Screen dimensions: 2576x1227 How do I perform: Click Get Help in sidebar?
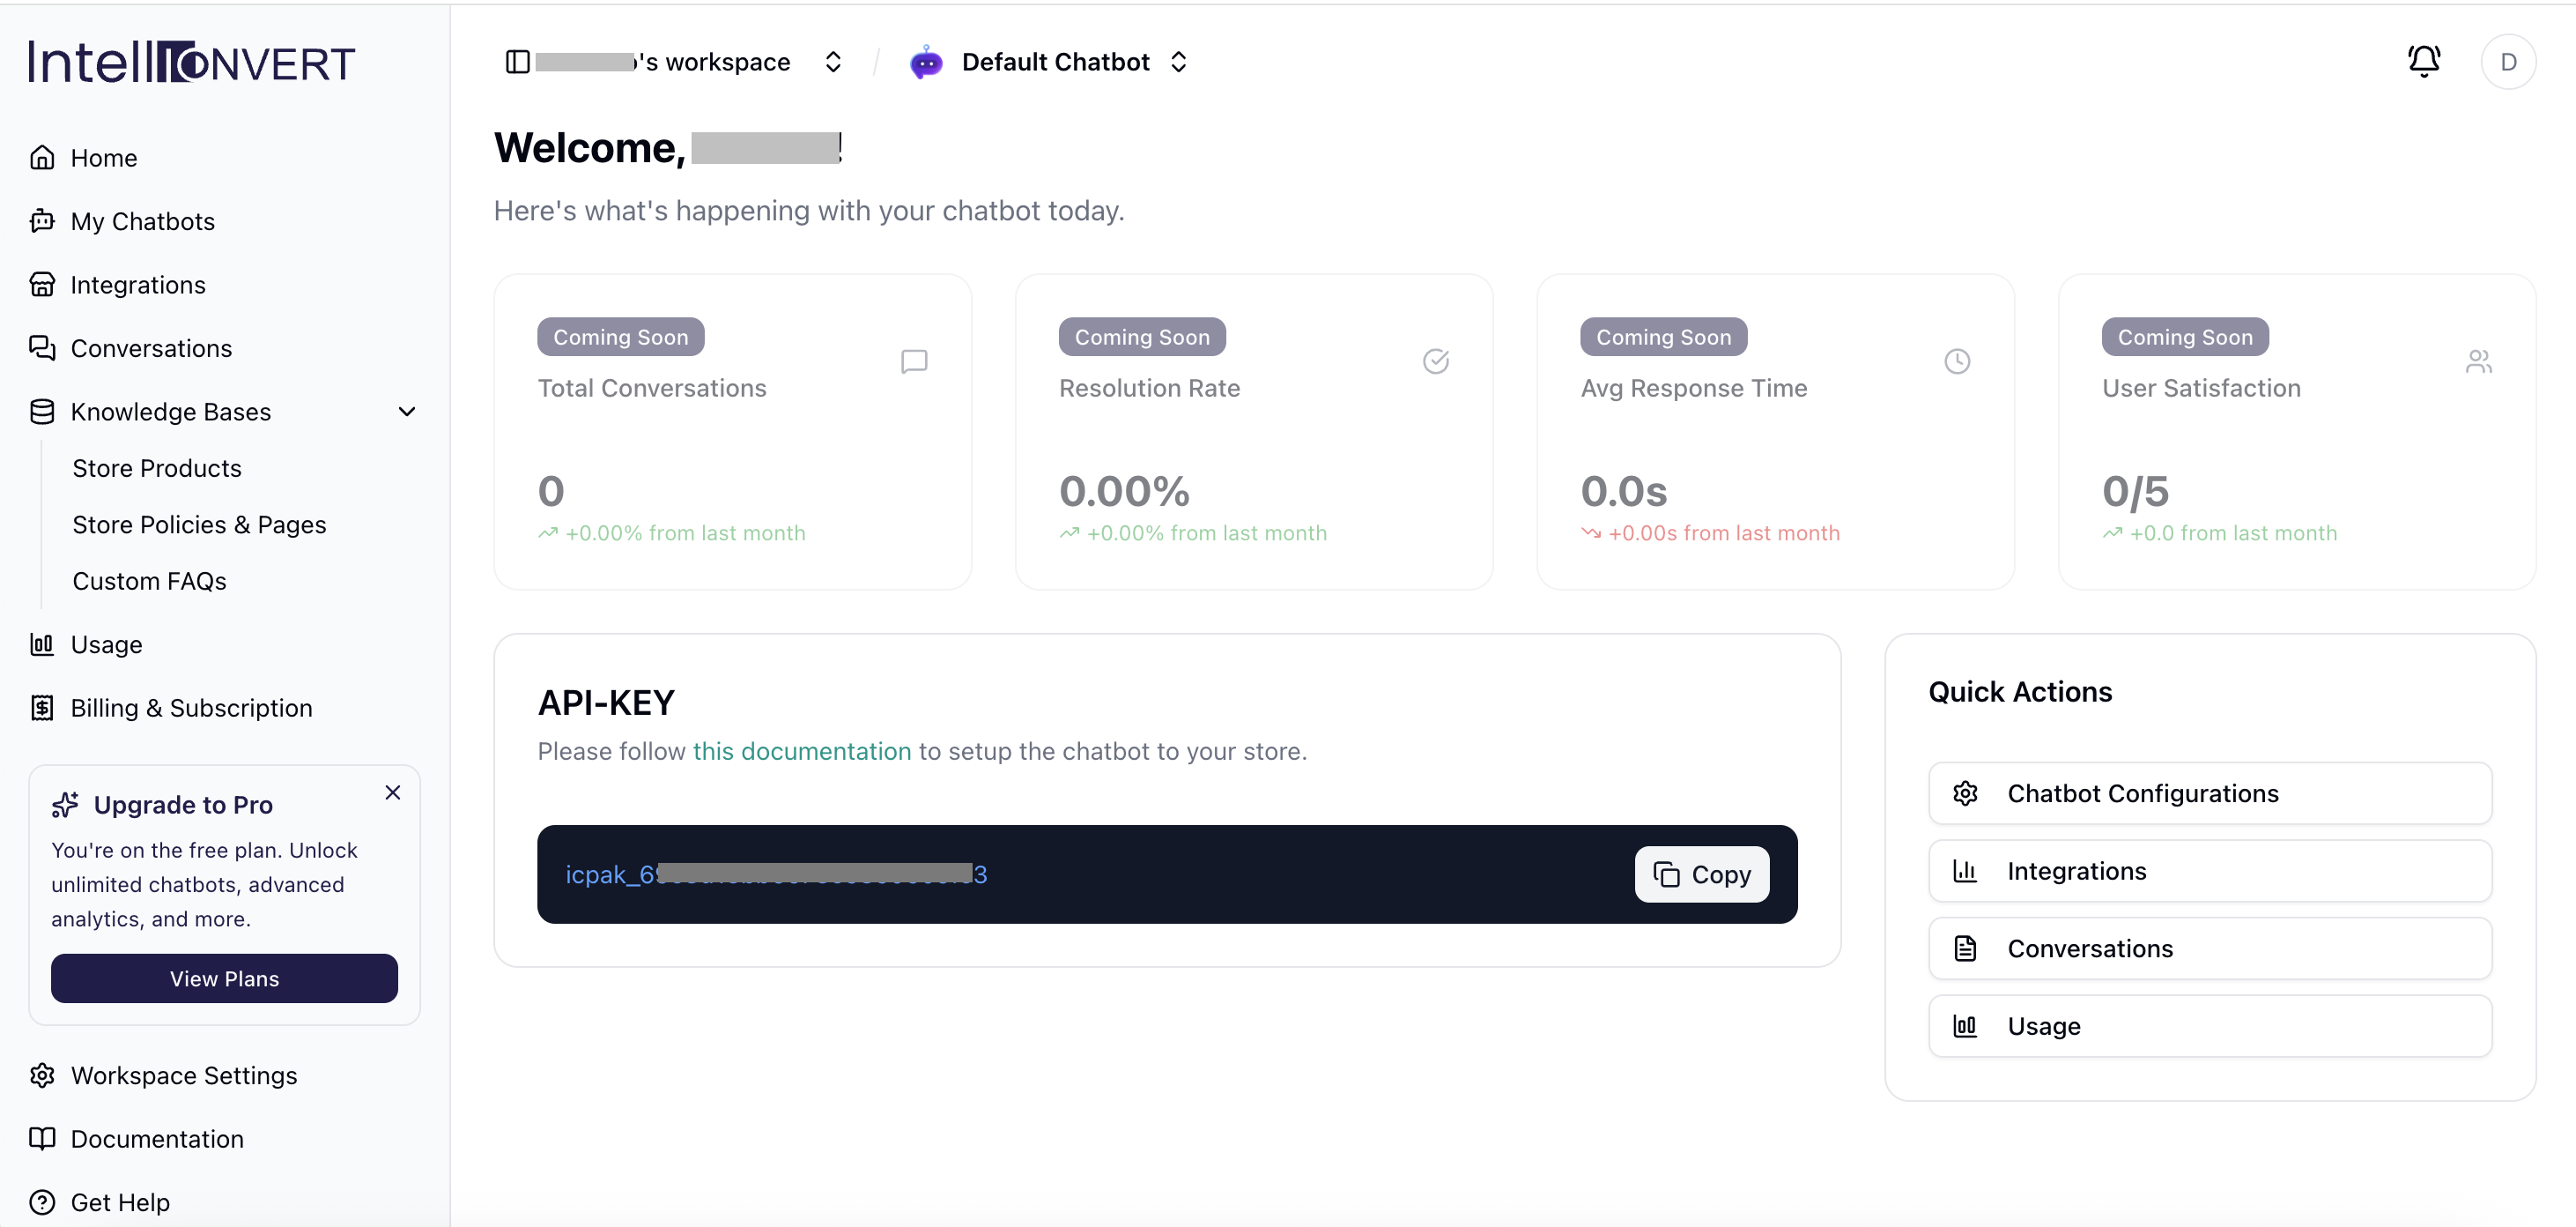(224, 1202)
